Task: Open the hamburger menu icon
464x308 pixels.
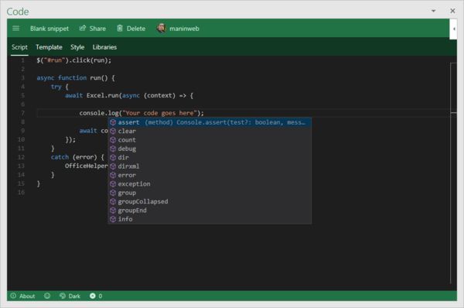Action: (x=16, y=28)
